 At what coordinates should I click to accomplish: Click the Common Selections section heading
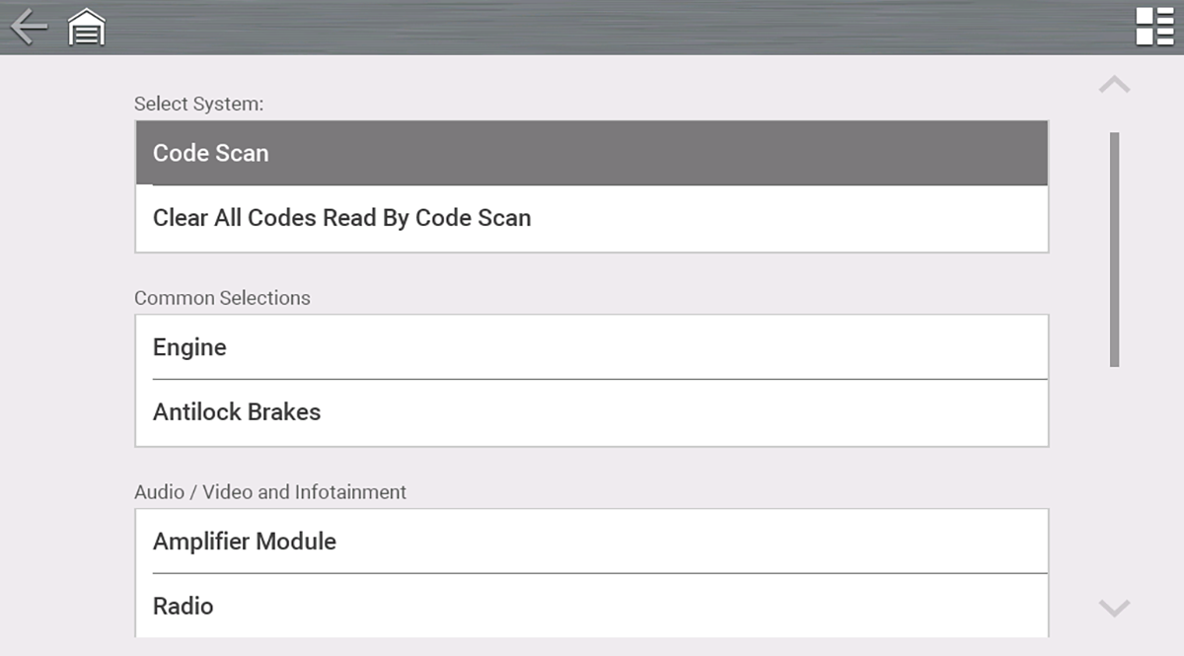click(222, 298)
